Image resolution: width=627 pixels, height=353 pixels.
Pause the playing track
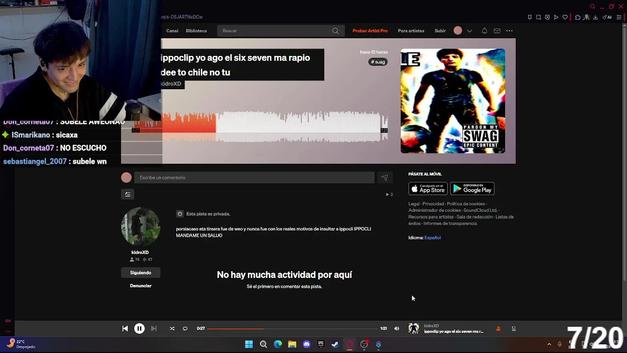[139, 329]
